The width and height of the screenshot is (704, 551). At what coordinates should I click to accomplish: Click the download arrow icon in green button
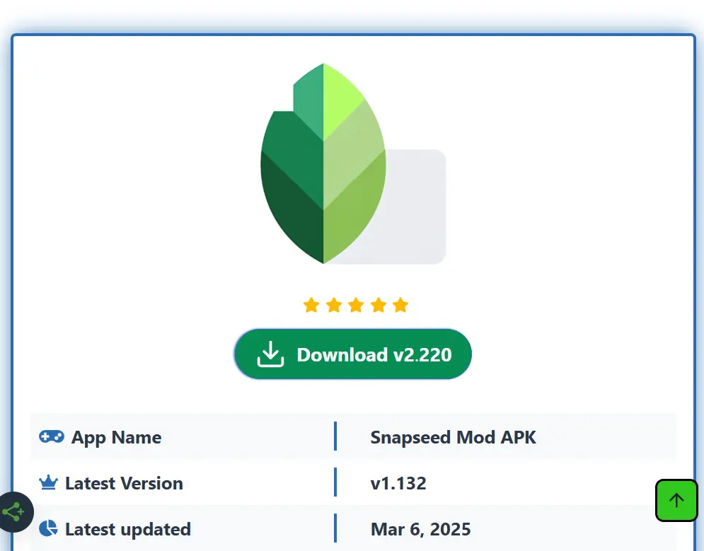[270, 354]
